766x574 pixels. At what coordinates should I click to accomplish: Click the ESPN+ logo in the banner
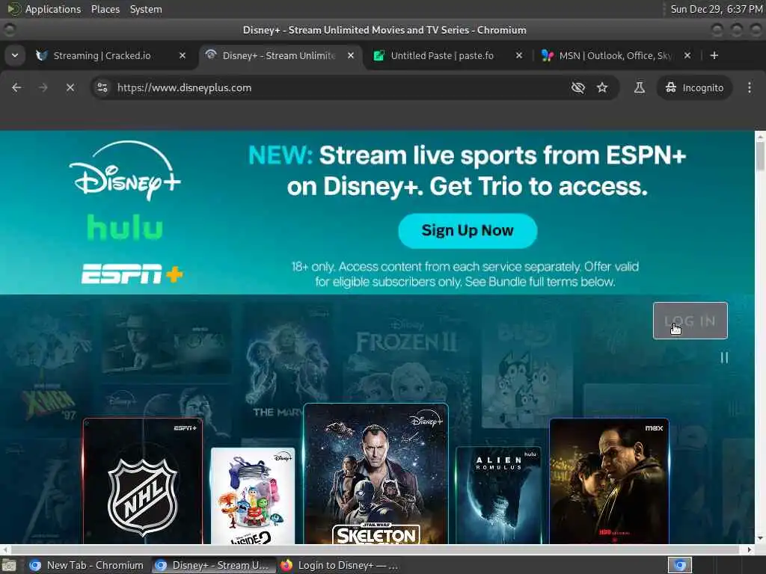point(132,274)
